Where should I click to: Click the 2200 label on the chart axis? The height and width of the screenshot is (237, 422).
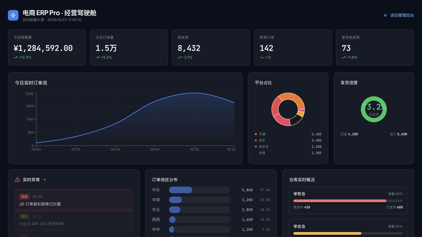29,94
